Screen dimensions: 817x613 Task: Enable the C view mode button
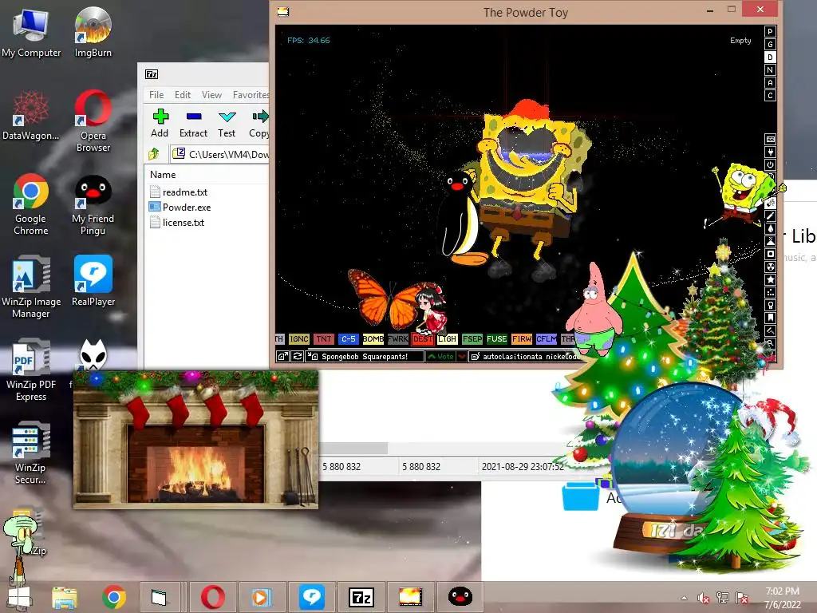770,96
